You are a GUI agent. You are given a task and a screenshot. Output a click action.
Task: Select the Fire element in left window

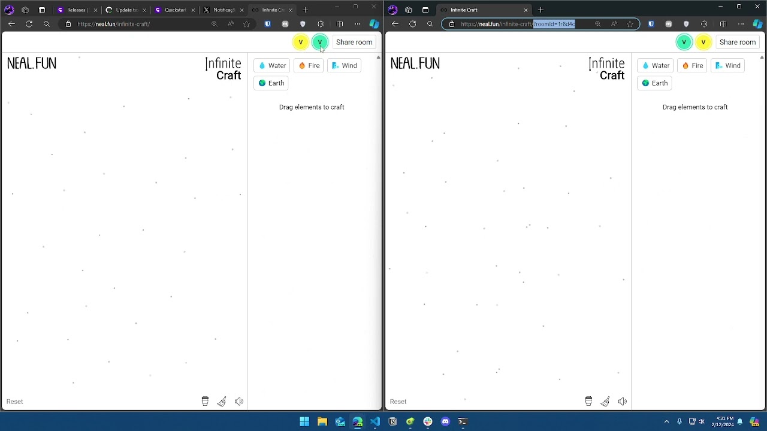(x=309, y=65)
